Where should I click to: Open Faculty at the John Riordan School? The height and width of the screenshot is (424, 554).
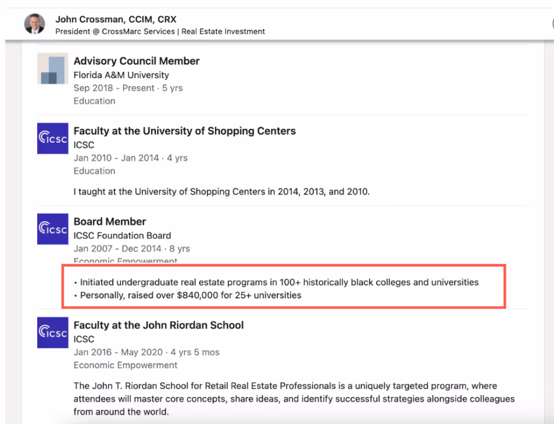[x=159, y=325]
